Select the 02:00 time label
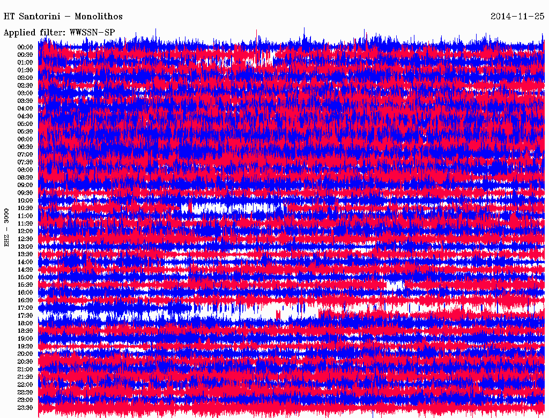The height and width of the screenshot is (418, 549). point(25,78)
